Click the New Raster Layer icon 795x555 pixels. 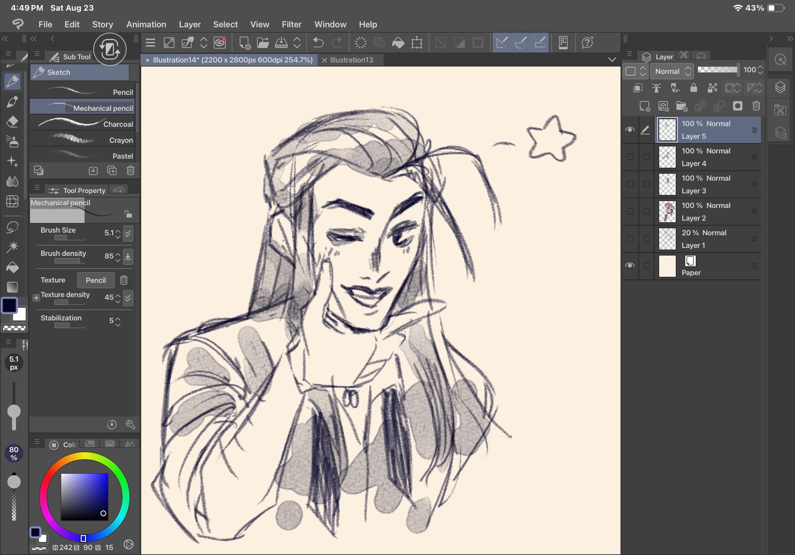coord(644,106)
